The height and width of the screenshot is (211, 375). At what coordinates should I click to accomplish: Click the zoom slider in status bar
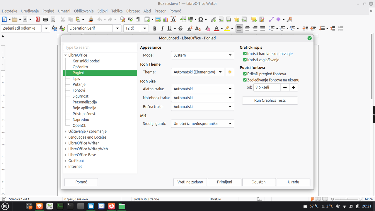pyautogui.click(x=347, y=199)
